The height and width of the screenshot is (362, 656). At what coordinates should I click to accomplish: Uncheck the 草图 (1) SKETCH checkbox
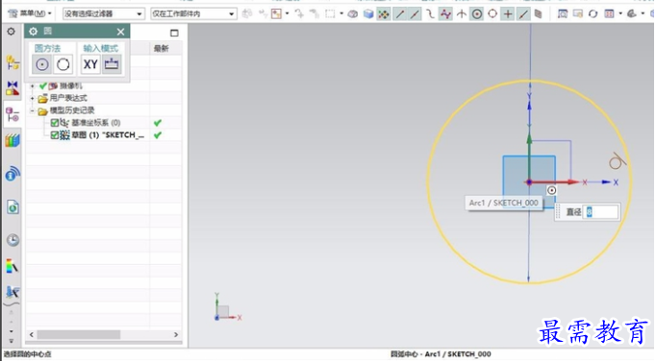(55, 135)
